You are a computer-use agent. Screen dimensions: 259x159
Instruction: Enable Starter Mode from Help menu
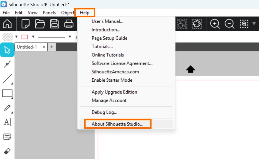[x=112, y=80]
